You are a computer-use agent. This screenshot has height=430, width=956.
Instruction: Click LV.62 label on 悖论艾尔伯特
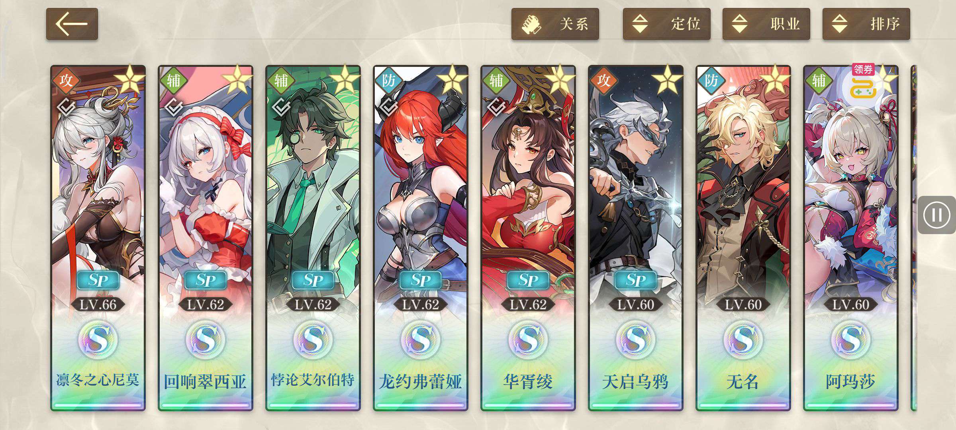click(x=313, y=305)
